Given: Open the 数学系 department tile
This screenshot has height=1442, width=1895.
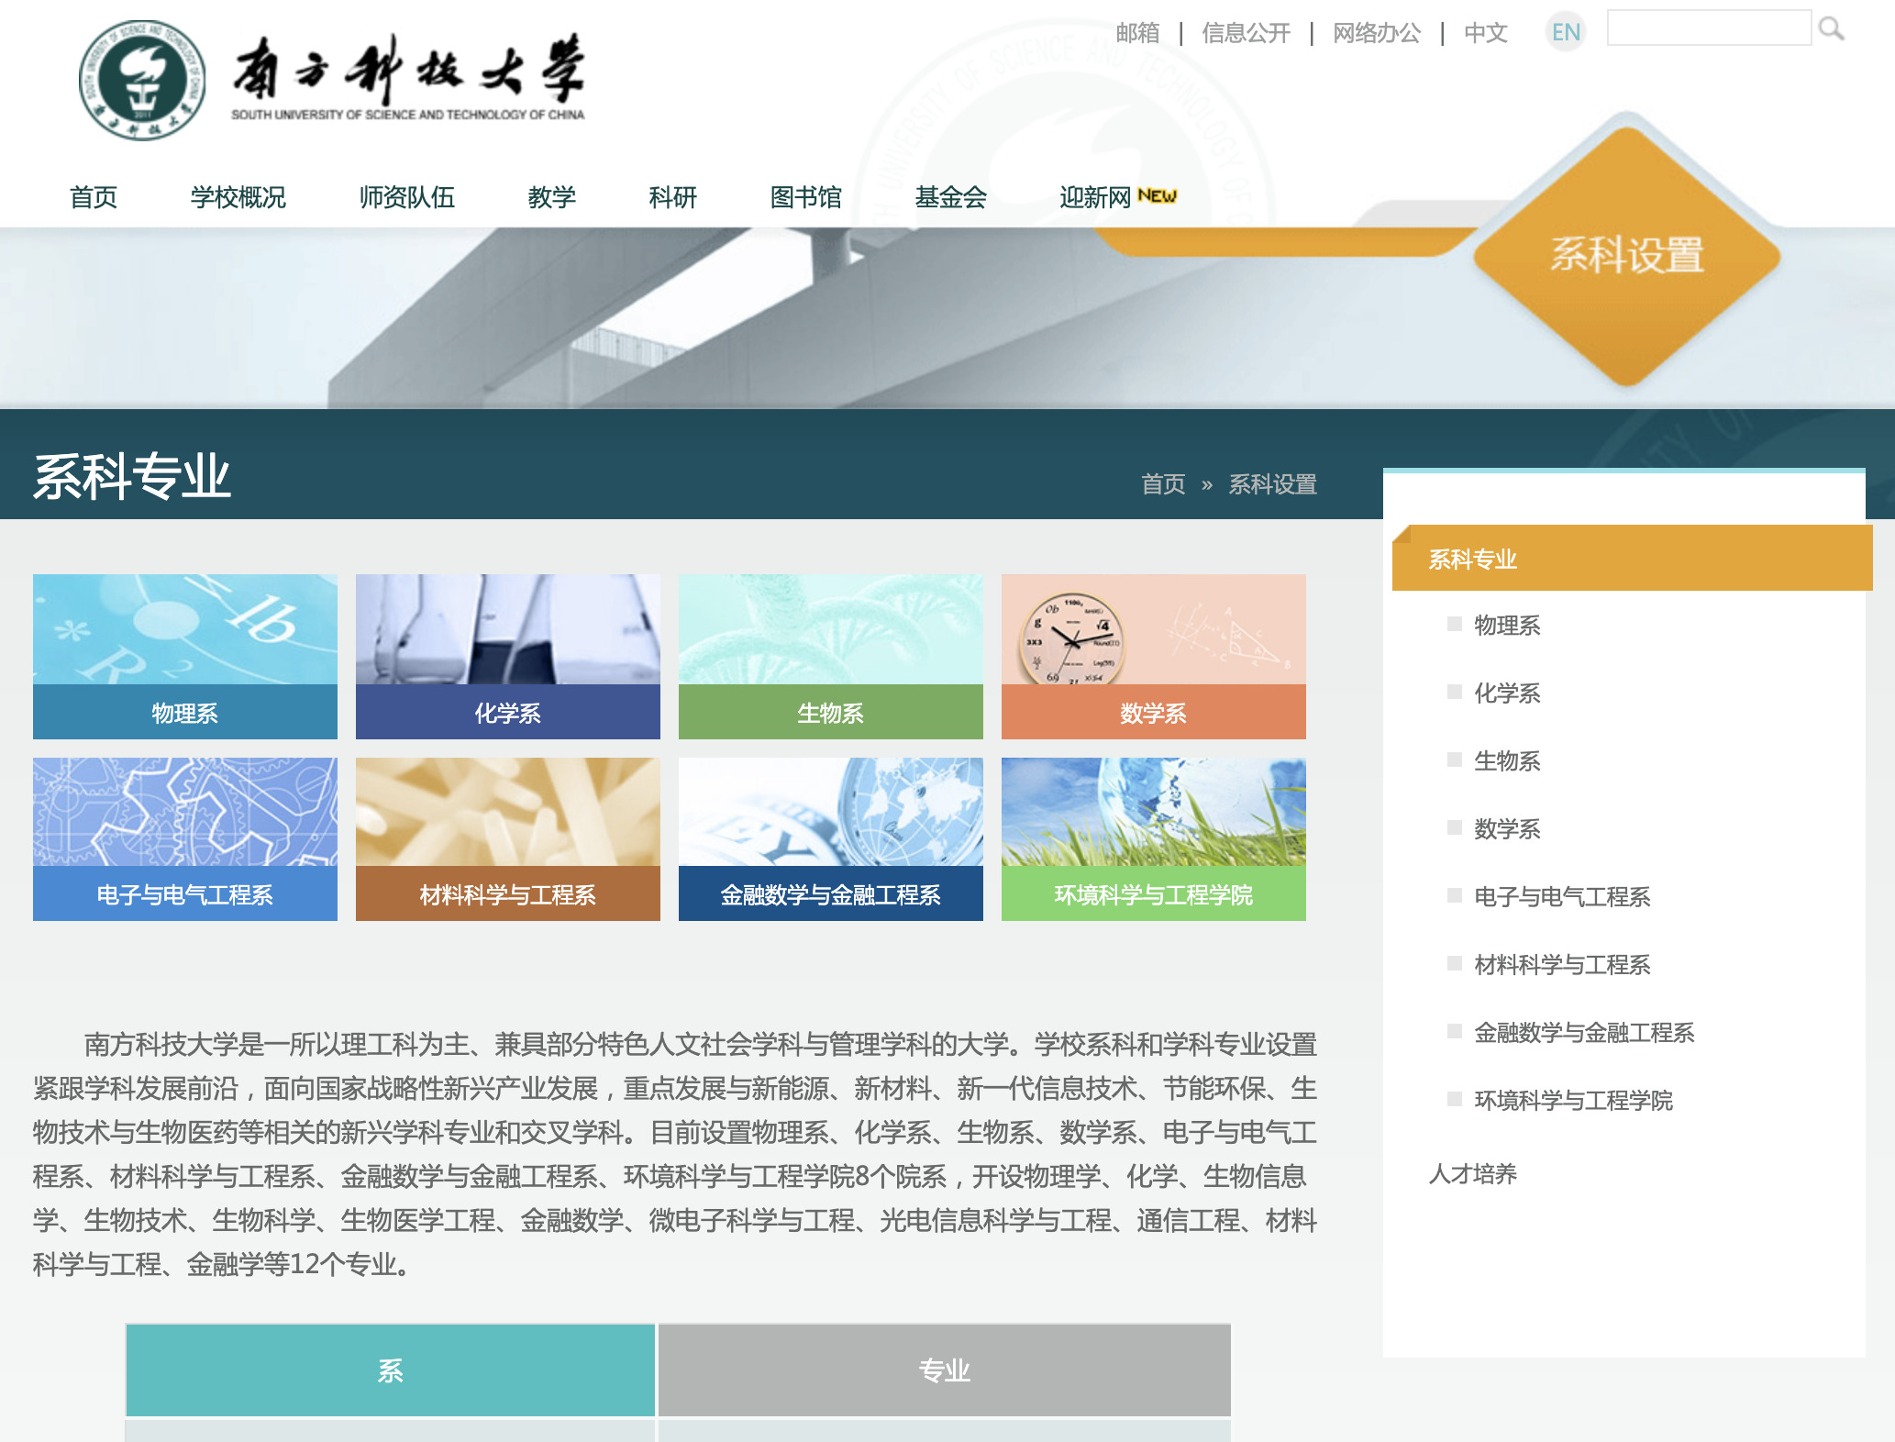Looking at the screenshot, I should click(1153, 656).
